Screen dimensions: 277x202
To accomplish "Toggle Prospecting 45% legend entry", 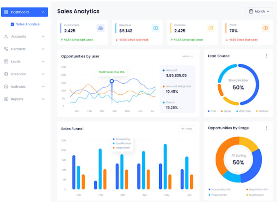I will tap(220, 189).
